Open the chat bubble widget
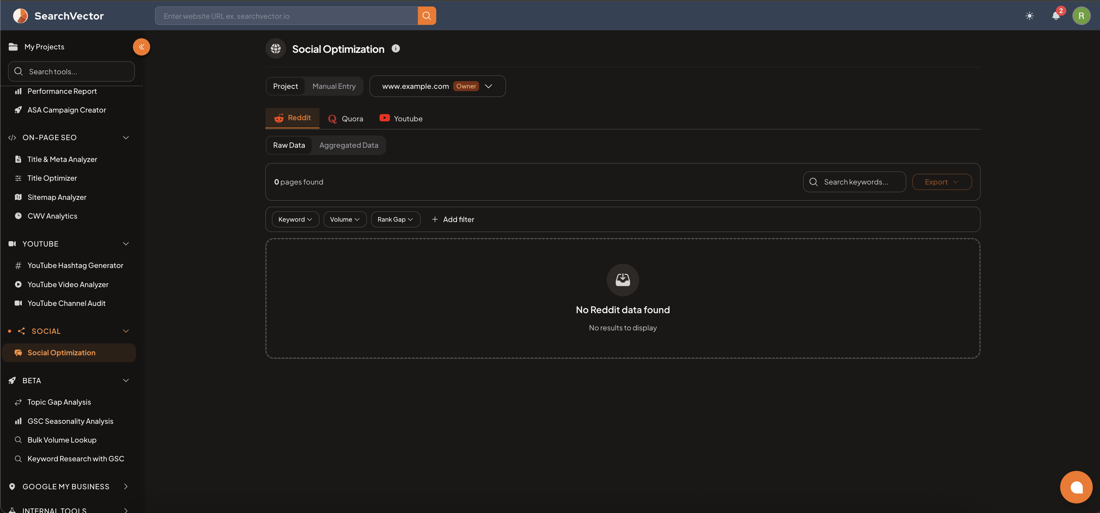The image size is (1100, 513). [1076, 487]
